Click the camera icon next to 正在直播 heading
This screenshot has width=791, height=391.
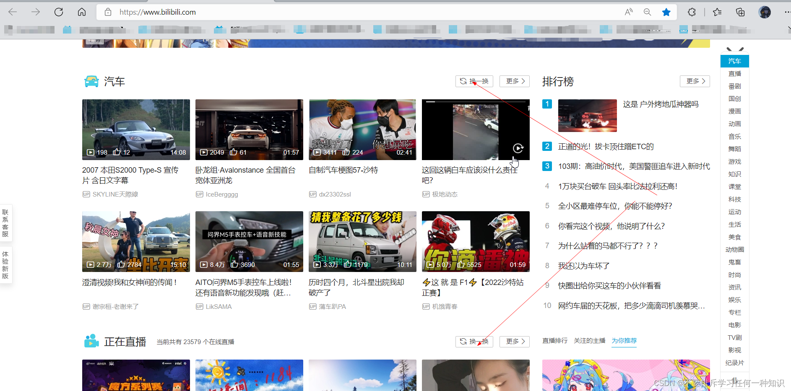click(x=91, y=341)
